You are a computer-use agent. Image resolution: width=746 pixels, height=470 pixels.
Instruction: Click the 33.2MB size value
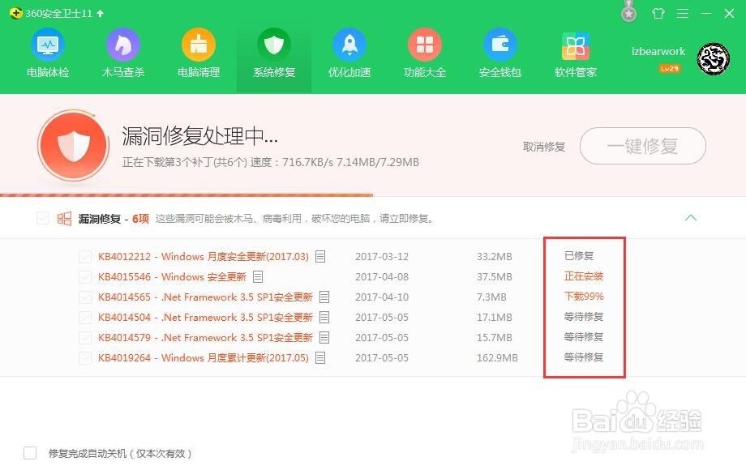pos(495,257)
